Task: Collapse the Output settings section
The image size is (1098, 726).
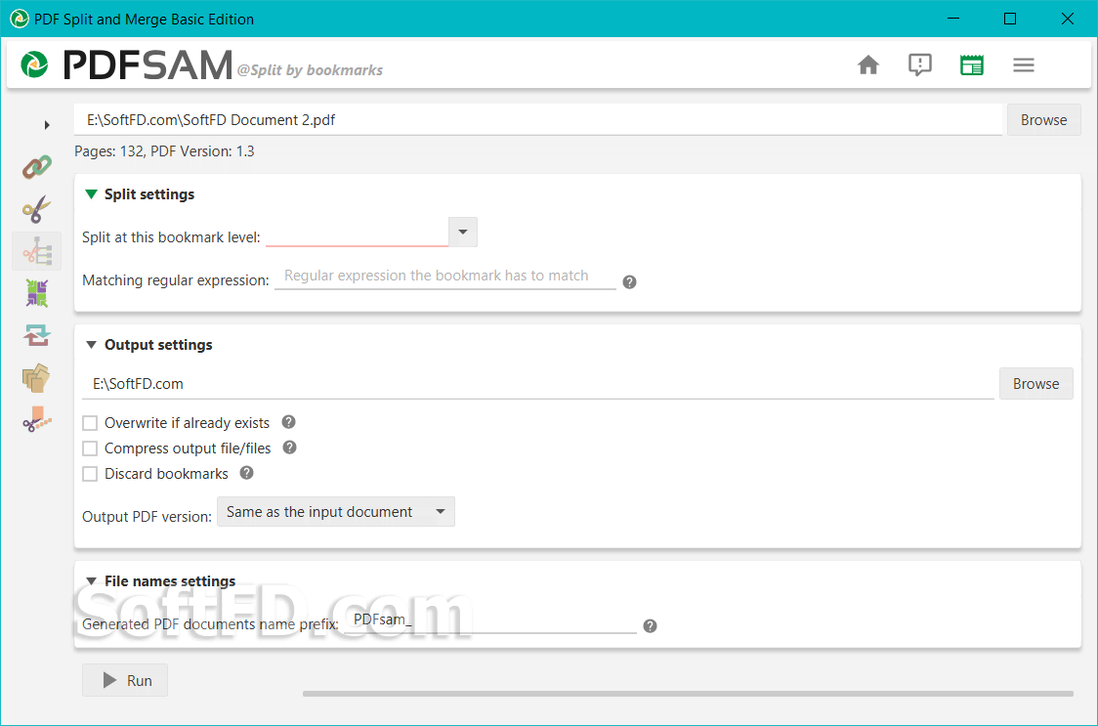Action: click(x=91, y=345)
